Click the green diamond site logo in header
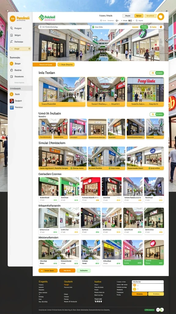 click(x=41, y=17)
